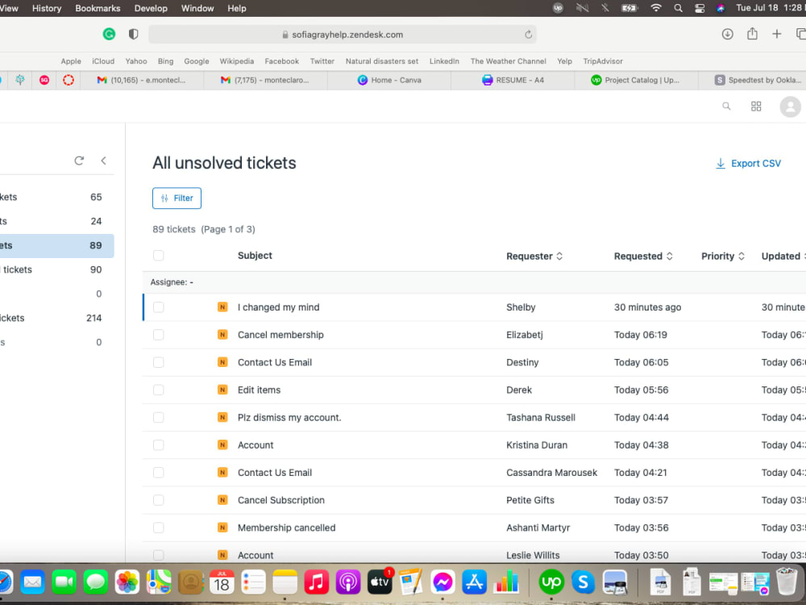Open Zendesk products grid icon
Image resolution: width=806 pixels, height=605 pixels.
coord(756,106)
